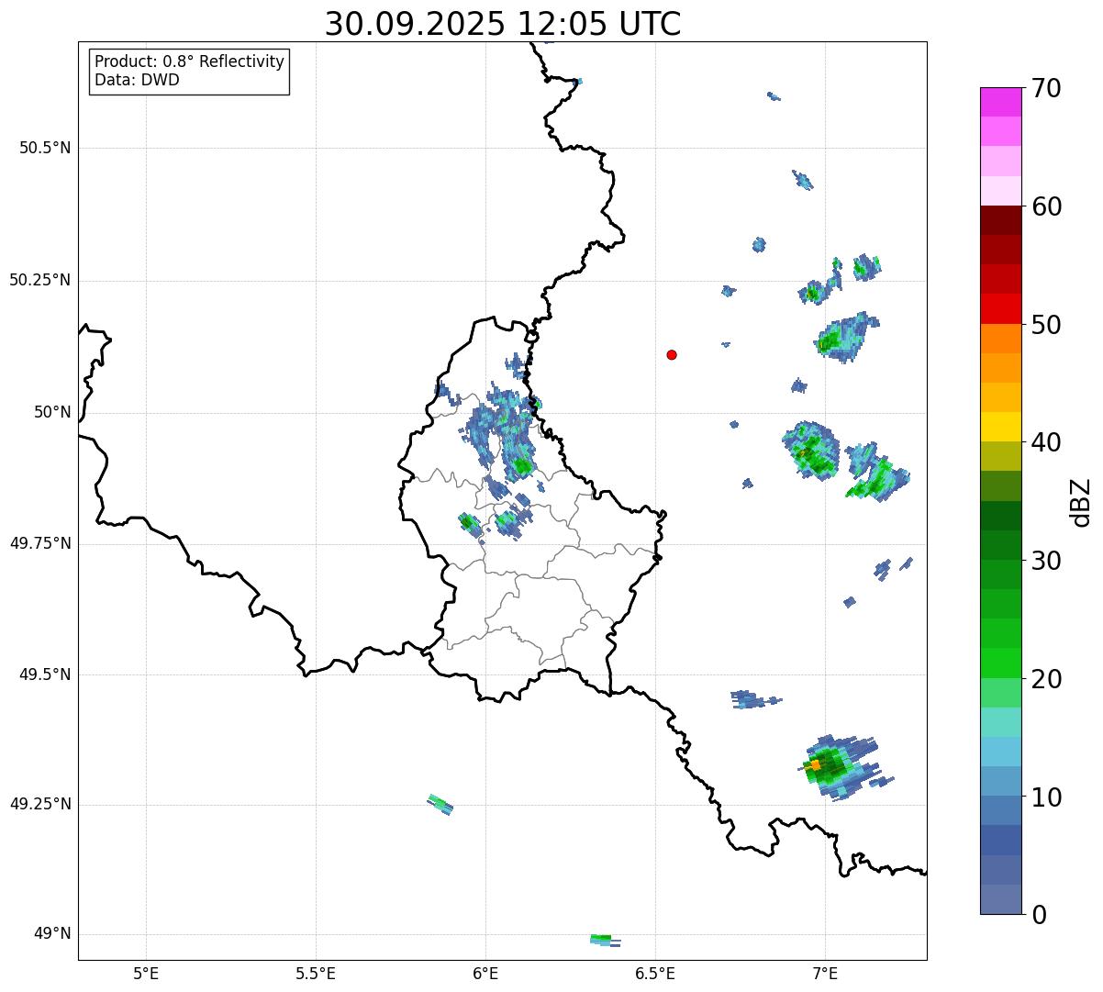Click the 49.5°N latitude label

click(45, 674)
